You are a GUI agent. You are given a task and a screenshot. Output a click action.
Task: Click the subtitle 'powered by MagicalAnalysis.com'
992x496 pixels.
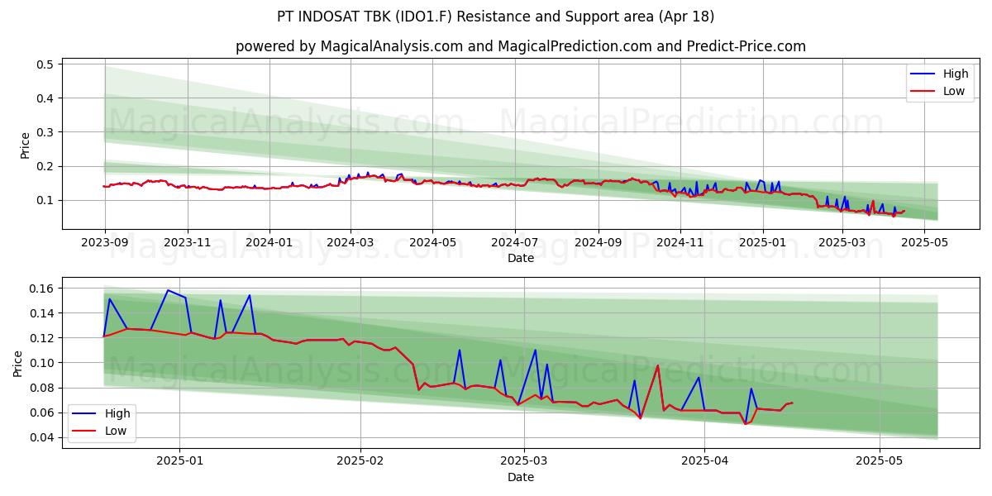[349, 46]
